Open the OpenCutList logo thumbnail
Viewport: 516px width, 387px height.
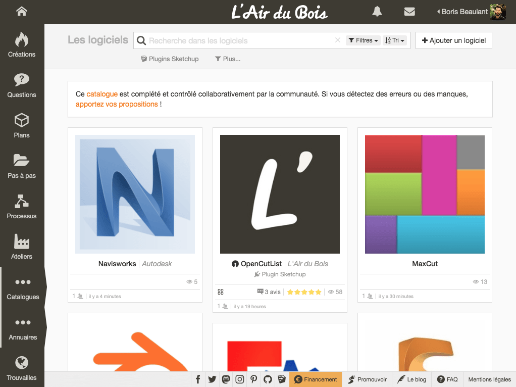[280, 194]
